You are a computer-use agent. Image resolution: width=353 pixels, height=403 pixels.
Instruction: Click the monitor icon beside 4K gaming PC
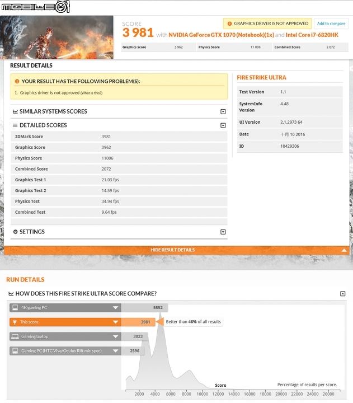point(15,307)
